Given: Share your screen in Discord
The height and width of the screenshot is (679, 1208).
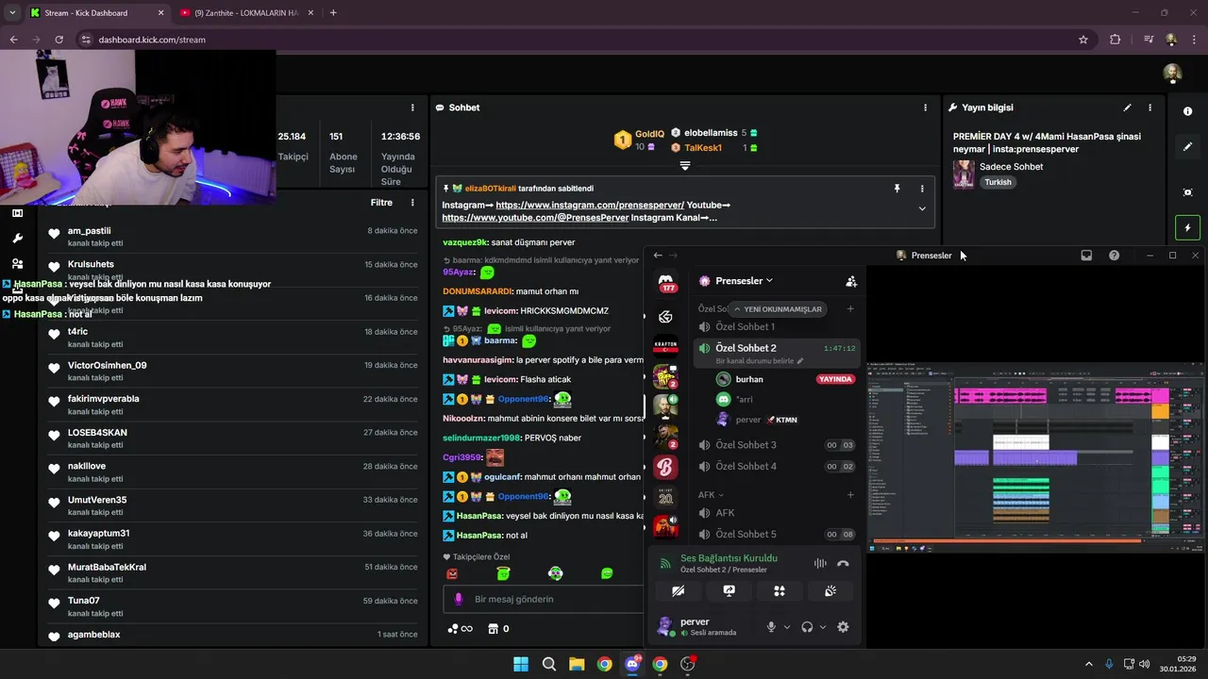Looking at the screenshot, I should pos(729,591).
